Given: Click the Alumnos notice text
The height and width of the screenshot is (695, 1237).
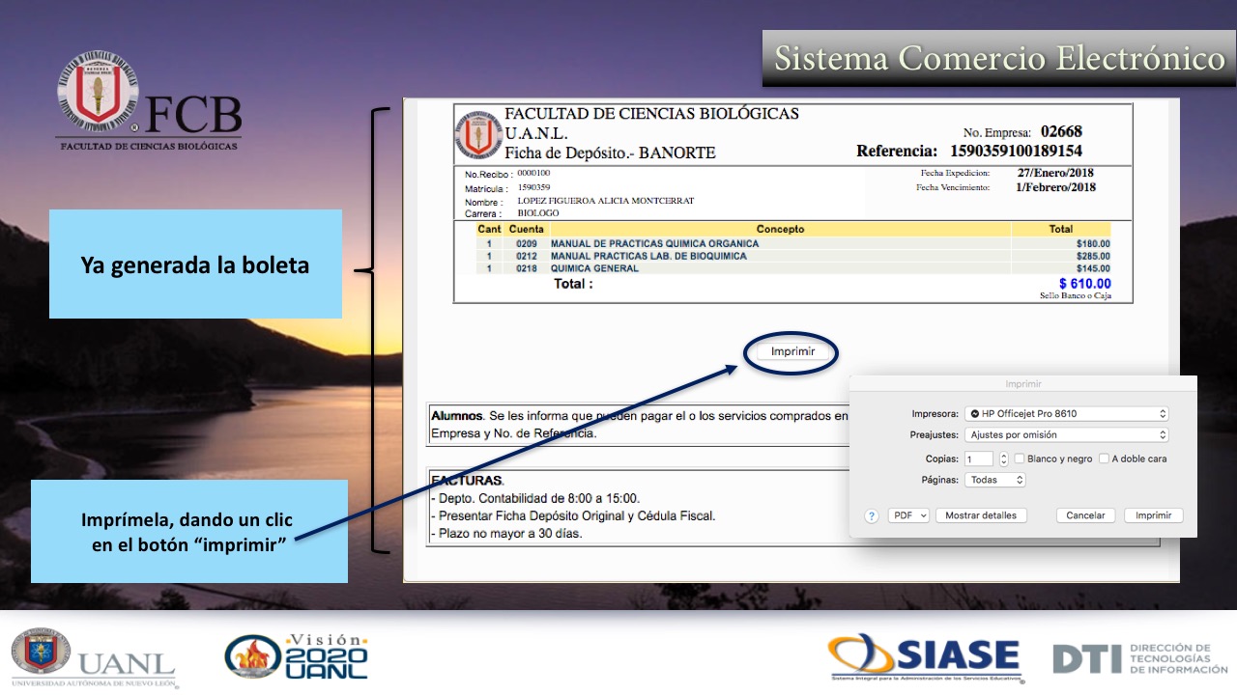Looking at the screenshot, I should tap(638, 425).
